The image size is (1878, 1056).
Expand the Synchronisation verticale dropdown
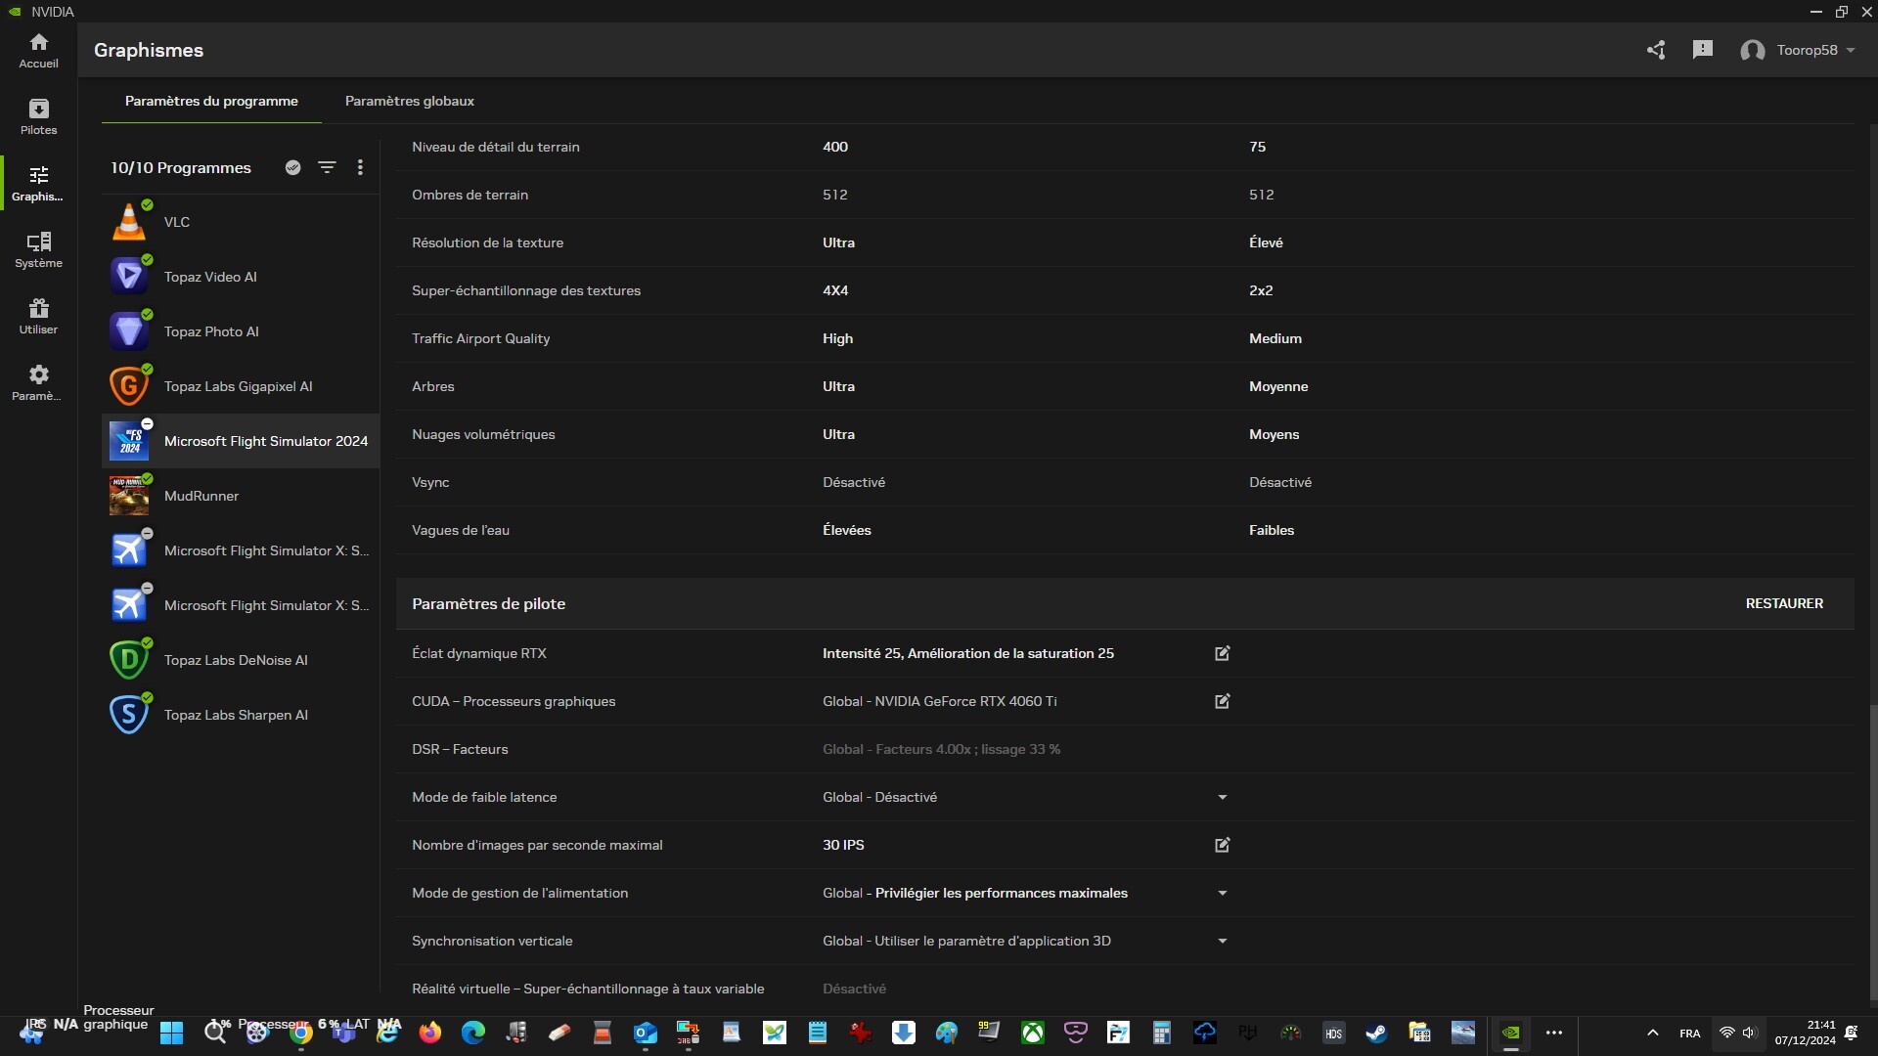pyautogui.click(x=1222, y=941)
